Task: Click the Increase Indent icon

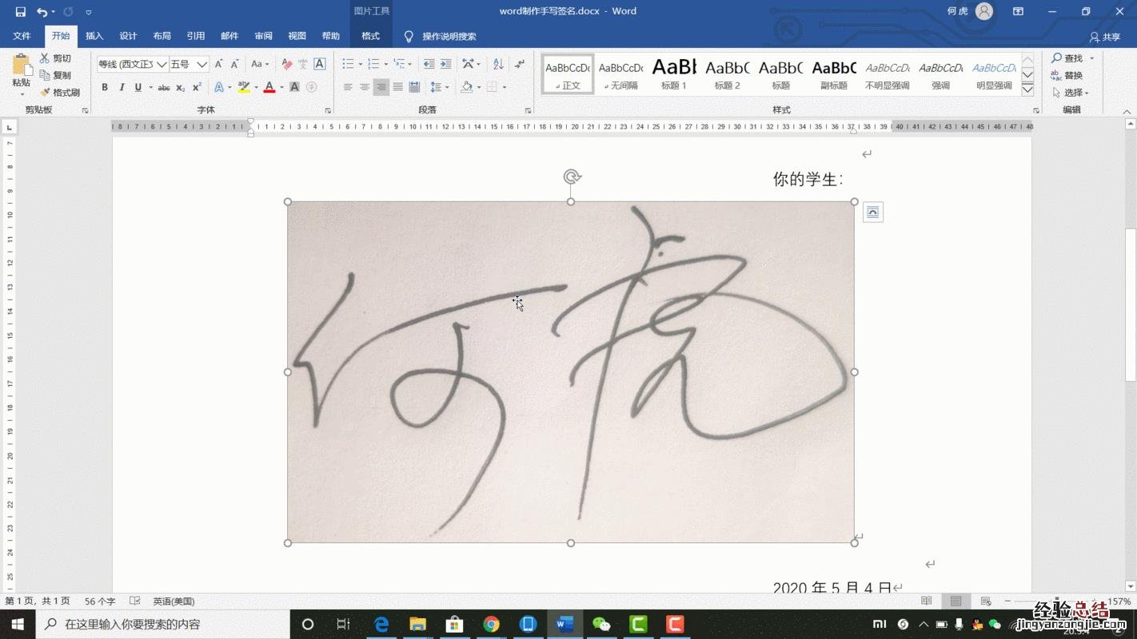Action: point(446,64)
